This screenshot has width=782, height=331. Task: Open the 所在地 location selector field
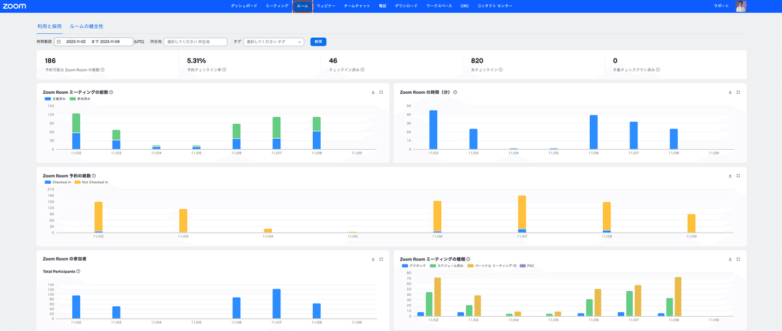(x=195, y=42)
